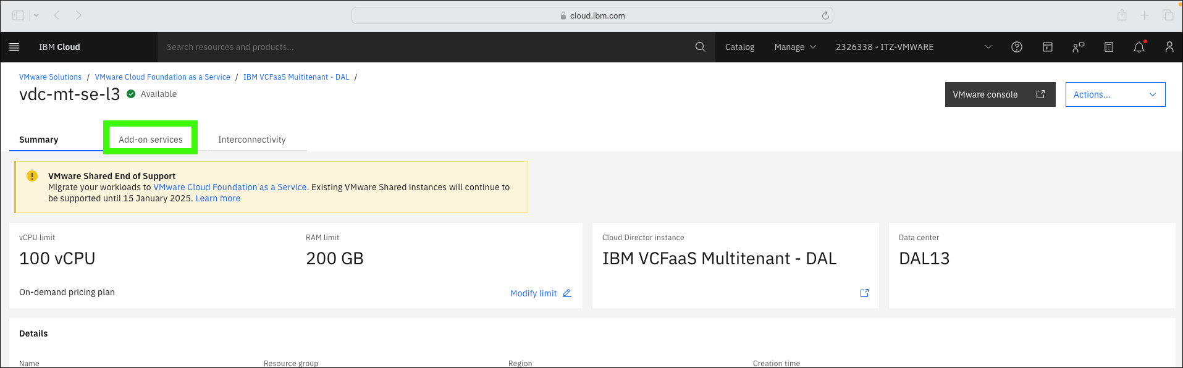
Task: Click the Data center label
Action: click(919, 238)
